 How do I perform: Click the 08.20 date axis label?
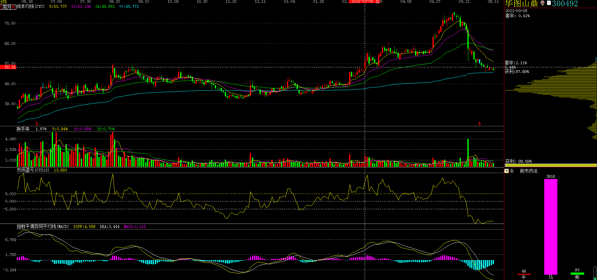pos(115,2)
